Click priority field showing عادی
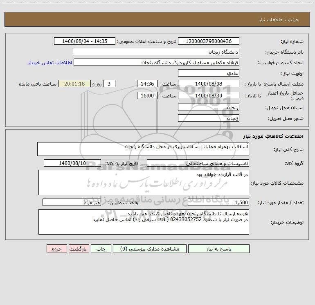 coord(209,73)
